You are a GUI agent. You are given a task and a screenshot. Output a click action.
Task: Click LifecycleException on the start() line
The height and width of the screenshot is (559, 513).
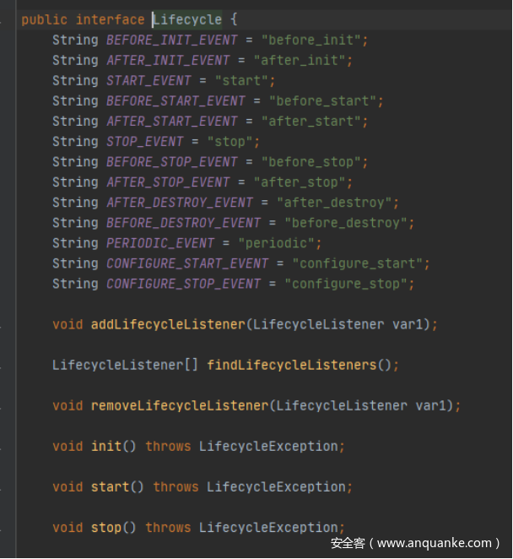coord(276,486)
